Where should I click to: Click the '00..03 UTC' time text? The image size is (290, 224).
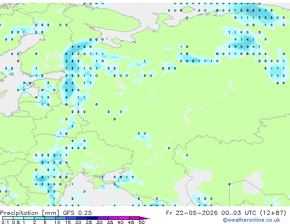240,213
